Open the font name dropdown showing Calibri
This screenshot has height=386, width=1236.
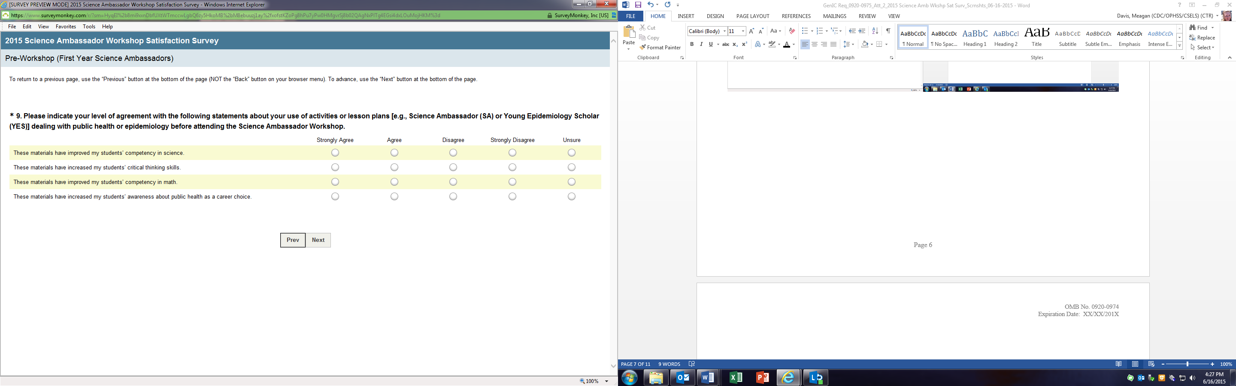(x=724, y=31)
